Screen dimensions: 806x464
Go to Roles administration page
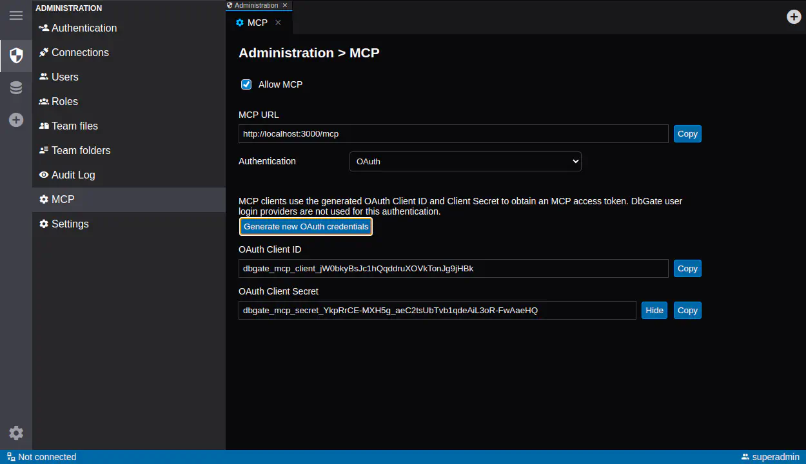pos(129,101)
